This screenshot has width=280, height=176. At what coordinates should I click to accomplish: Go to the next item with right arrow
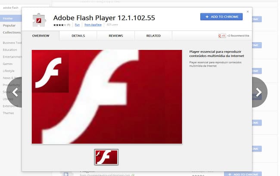coord(258,92)
